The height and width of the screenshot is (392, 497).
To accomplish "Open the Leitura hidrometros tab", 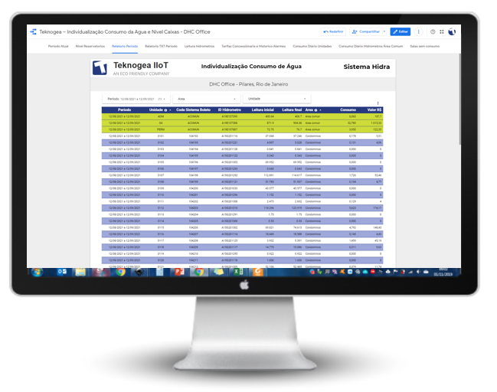I will click(199, 46).
